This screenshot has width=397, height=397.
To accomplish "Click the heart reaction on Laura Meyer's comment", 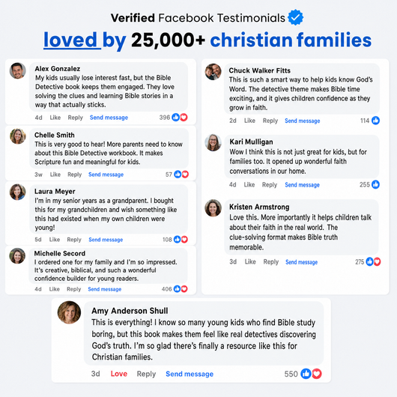I will click(184, 239).
